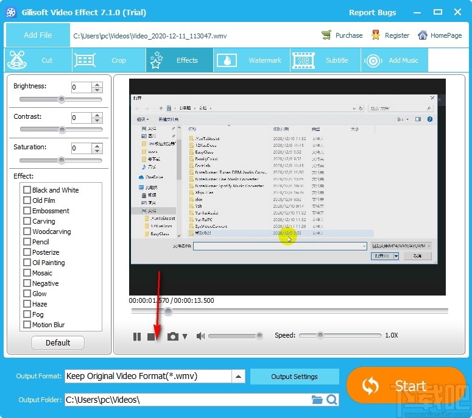472x418 pixels.
Task: Pause the video playback
Action: tap(137, 336)
